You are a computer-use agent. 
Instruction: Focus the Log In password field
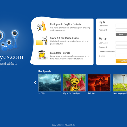[121, 30]
